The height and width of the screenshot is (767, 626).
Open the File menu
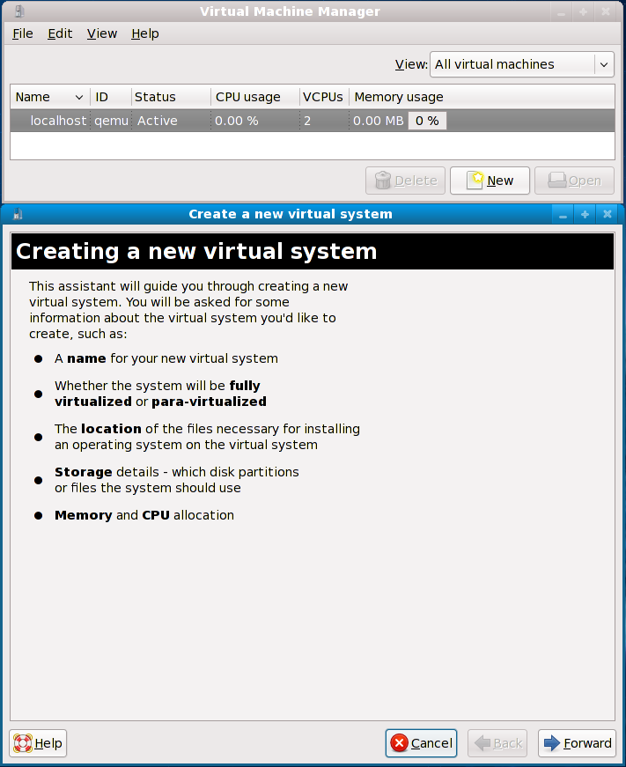[x=23, y=33]
